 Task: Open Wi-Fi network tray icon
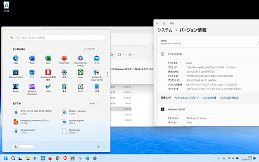tap(229, 158)
